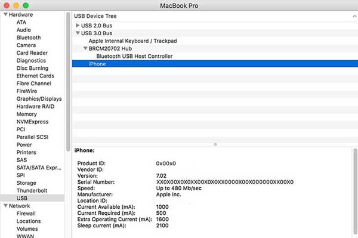Click the split pane divider handle

point(215,144)
